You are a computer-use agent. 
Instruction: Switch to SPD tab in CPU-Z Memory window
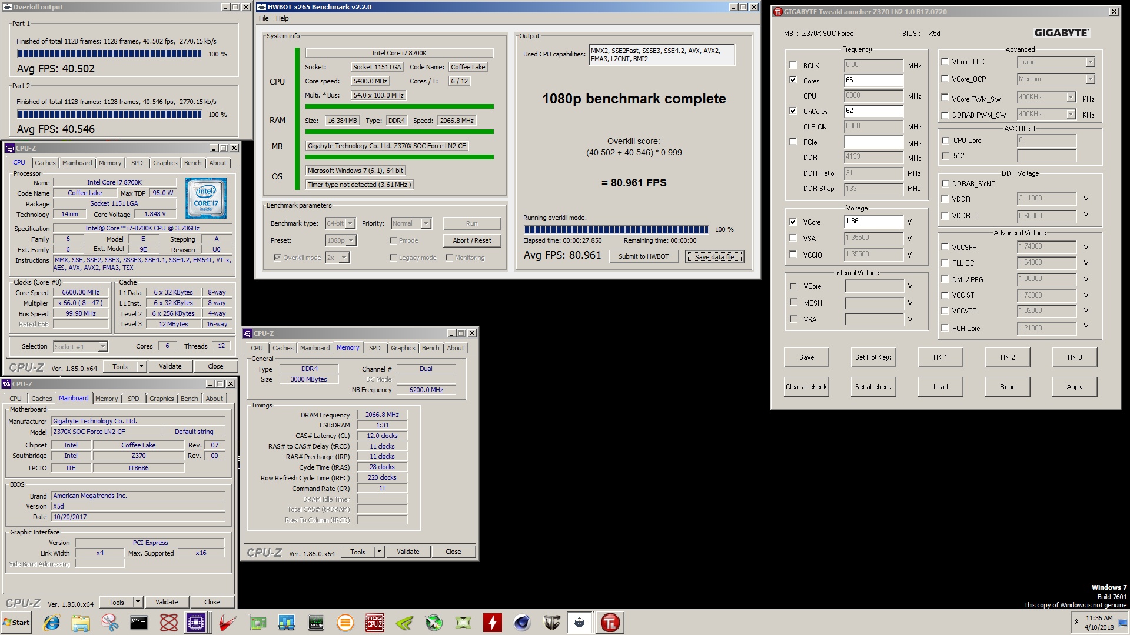point(375,348)
